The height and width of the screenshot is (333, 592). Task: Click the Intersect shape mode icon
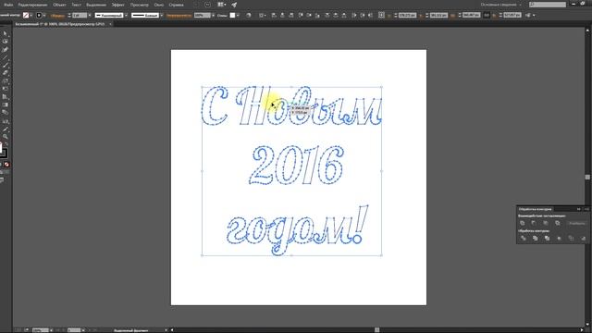[546, 223]
